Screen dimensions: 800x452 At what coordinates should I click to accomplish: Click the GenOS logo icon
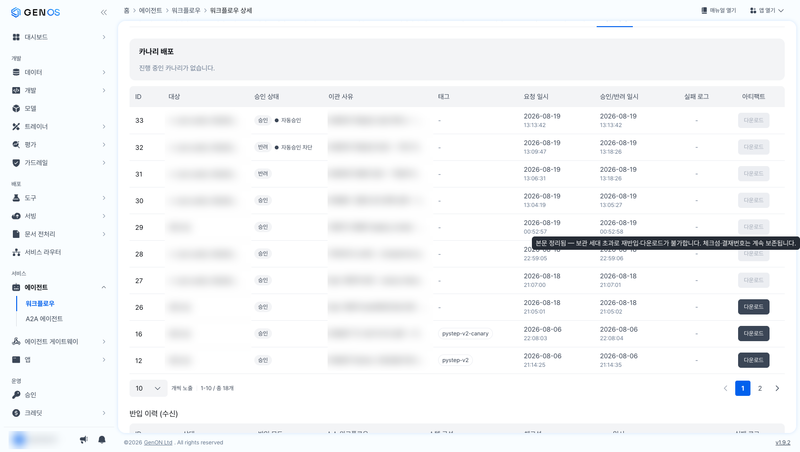coord(16,12)
